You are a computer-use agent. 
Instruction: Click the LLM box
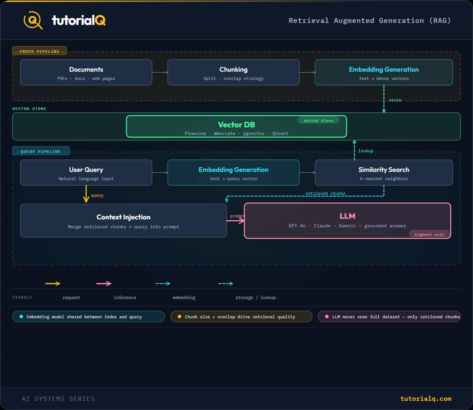(348, 221)
